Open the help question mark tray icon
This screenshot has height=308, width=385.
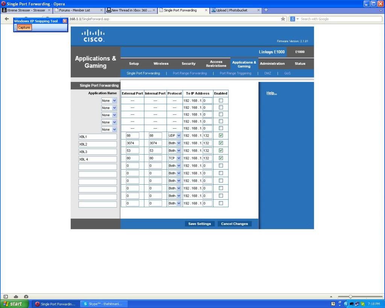coord(333,304)
